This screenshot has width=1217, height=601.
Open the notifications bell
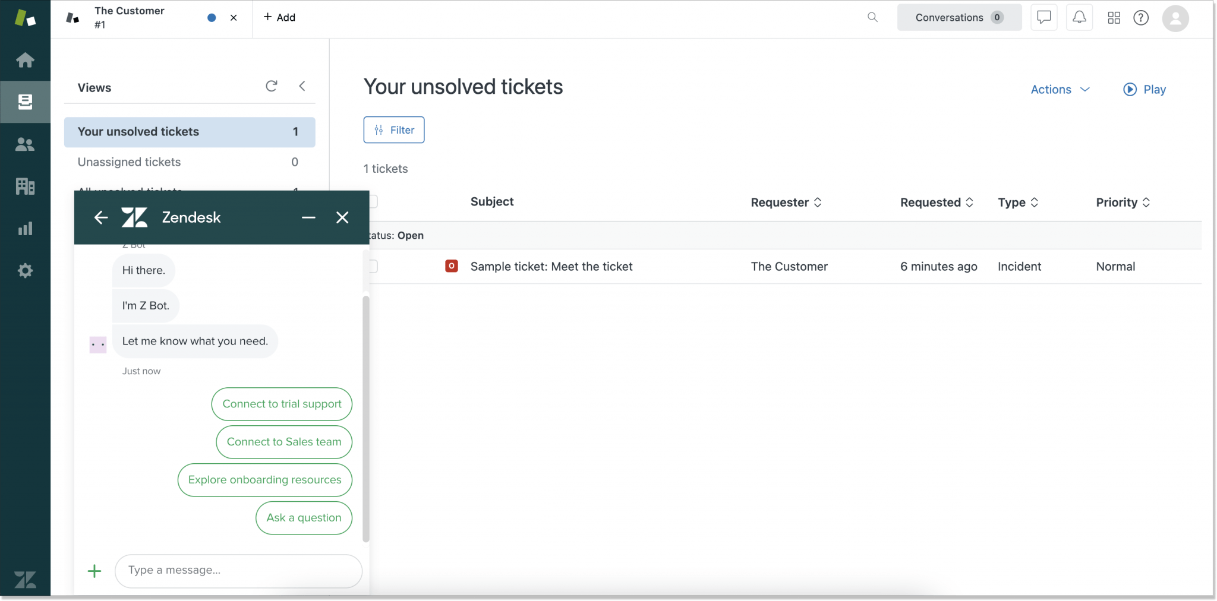1079,17
